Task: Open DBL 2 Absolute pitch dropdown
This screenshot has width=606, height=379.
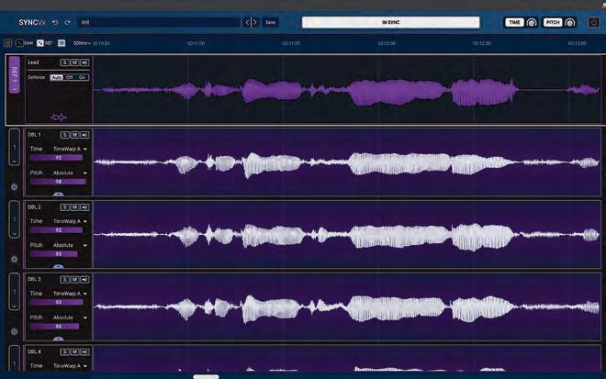Action: tap(70, 245)
